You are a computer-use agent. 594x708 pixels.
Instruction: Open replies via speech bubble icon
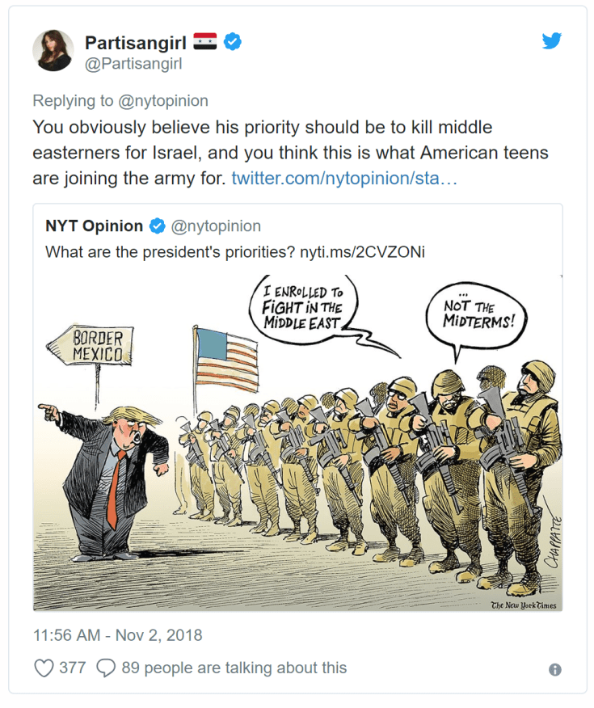click(x=106, y=668)
